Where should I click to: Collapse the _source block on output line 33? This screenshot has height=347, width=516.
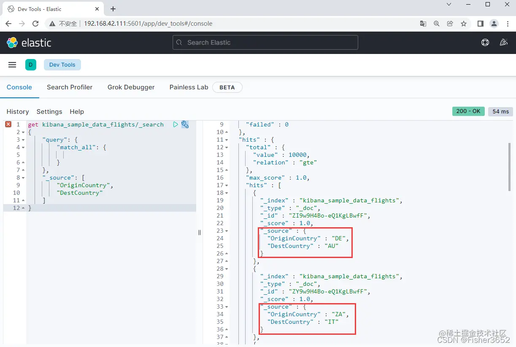227,307
